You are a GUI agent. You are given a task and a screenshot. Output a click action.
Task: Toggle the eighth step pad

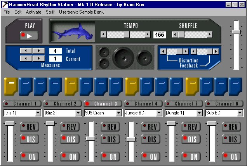click(x=116, y=86)
